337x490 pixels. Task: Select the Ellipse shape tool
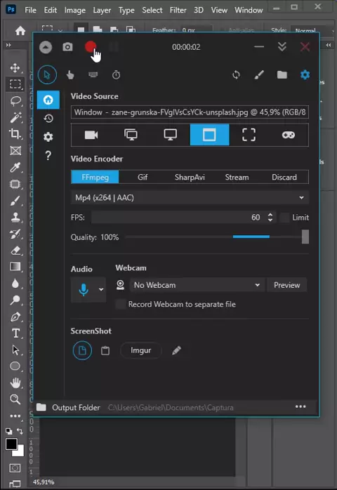15,366
